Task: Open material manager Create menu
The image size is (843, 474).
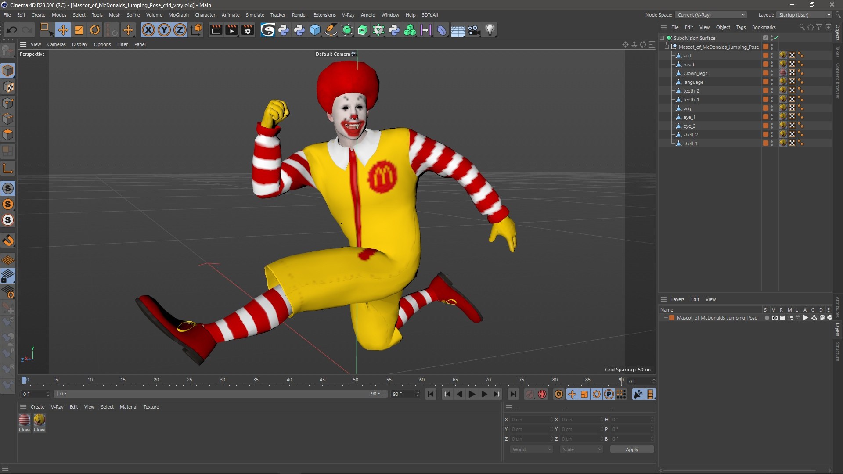Action: (x=37, y=407)
